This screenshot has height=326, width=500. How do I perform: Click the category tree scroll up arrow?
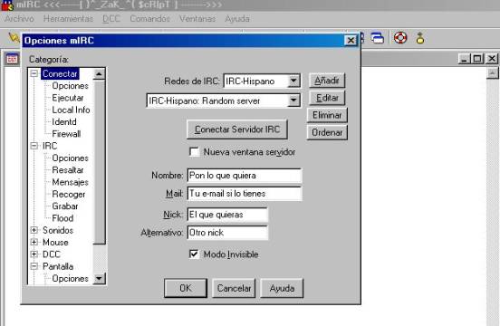tap(99, 74)
